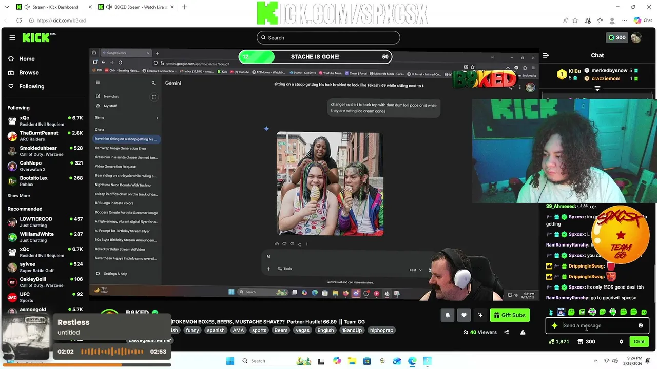The height and width of the screenshot is (369, 657).
Task: Open UFC Sports channel
Action: click(x=45, y=297)
